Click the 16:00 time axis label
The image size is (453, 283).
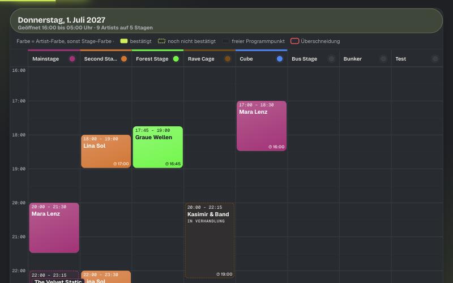click(x=19, y=70)
